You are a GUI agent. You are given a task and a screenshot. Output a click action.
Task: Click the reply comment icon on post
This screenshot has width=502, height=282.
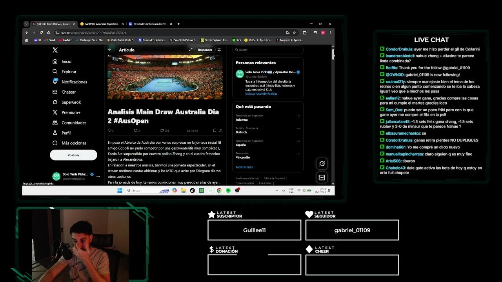click(111, 130)
